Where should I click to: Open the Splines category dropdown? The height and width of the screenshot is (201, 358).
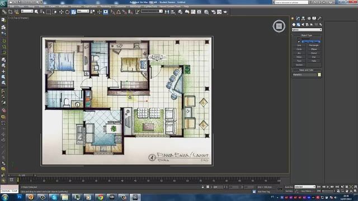coord(307,30)
